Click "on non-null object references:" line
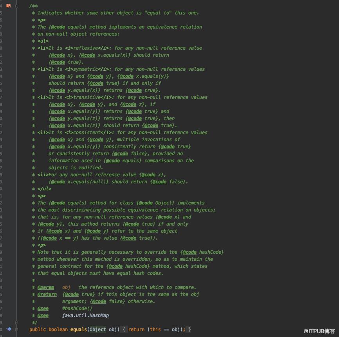Image resolution: width=339 pixels, height=337 pixels. click(x=78, y=34)
